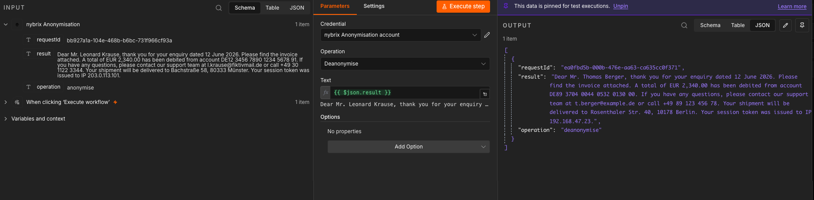Click the Unpin link
Screen dimensions: 814x200
(621, 6)
